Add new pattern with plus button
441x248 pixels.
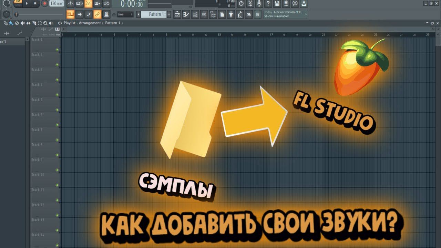[x=169, y=14]
